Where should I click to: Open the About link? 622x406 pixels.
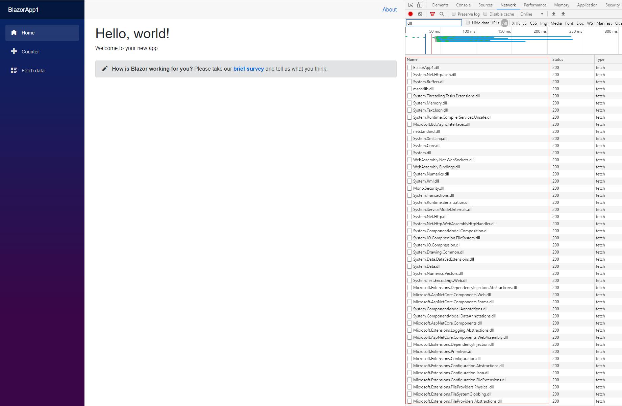point(389,9)
